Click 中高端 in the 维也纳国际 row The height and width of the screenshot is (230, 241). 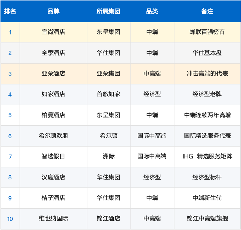click(x=152, y=219)
